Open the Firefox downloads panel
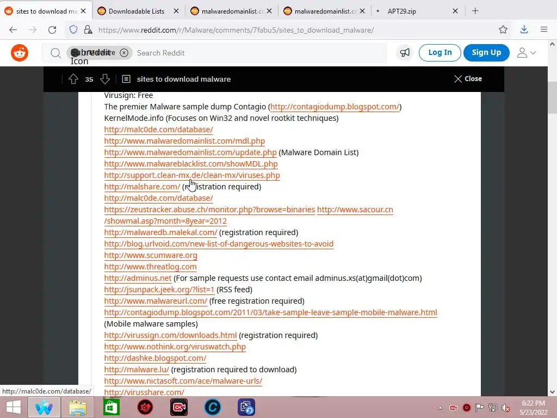The height and width of the screenshot is (418, 557). [x=524, y=30]
